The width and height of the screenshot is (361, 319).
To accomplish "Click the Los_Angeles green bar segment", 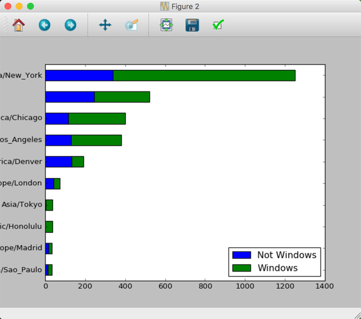I will point(96,140).
